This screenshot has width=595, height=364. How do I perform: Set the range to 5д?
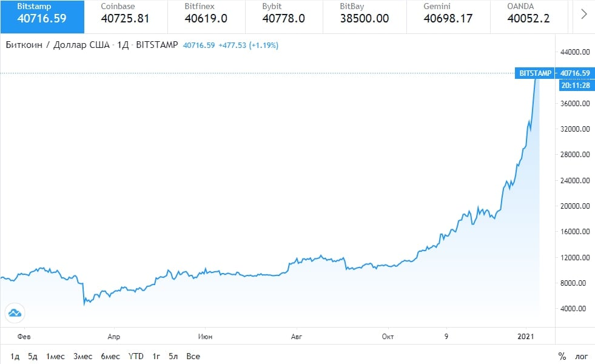click(x=33, y=356)
